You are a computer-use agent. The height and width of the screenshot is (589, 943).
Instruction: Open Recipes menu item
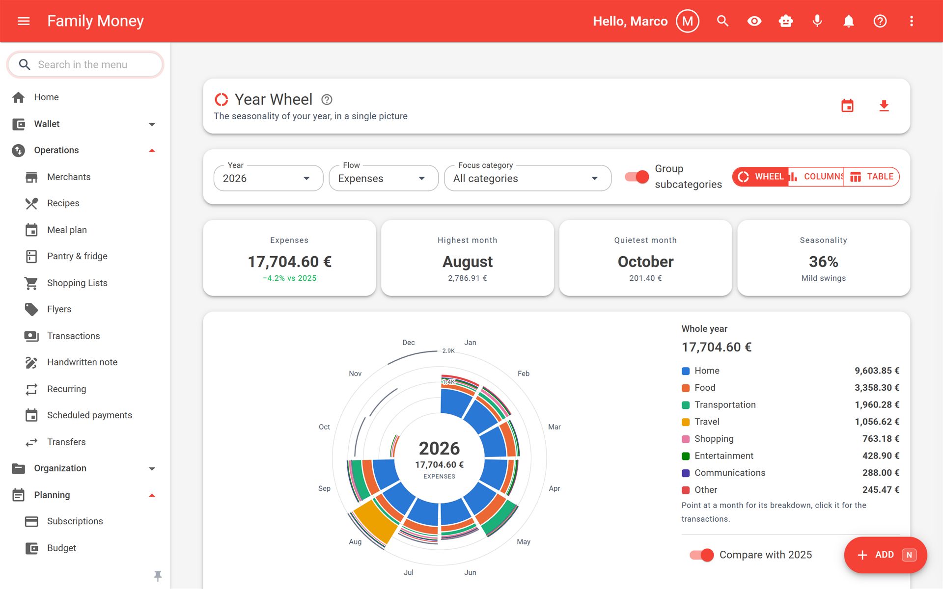[85, 203]
